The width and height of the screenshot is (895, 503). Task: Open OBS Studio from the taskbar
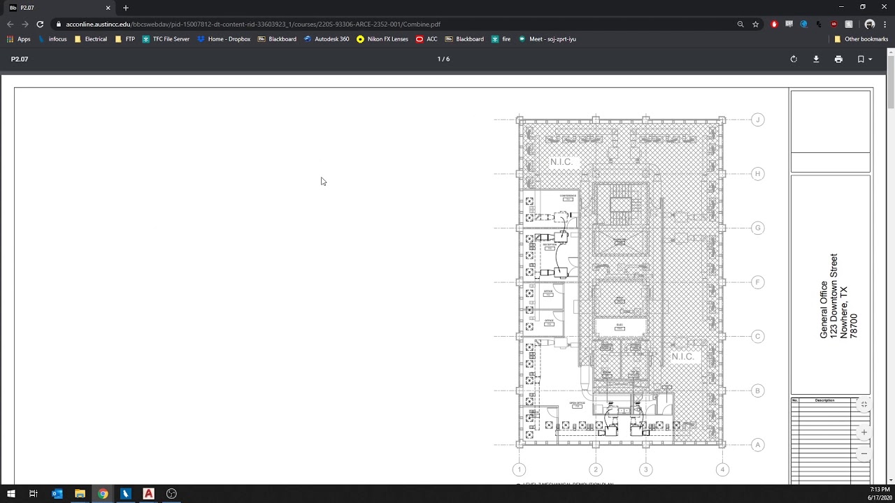171,494
